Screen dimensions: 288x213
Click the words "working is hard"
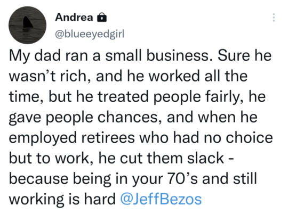[x=62, y=200]
